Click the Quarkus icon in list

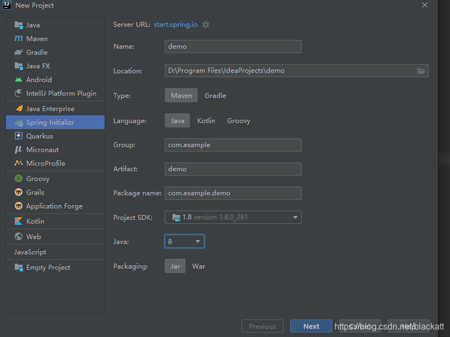(19, 136)
